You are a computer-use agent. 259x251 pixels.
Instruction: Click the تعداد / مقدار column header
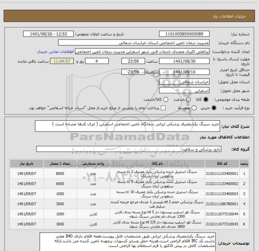click(x=60, y=164)
